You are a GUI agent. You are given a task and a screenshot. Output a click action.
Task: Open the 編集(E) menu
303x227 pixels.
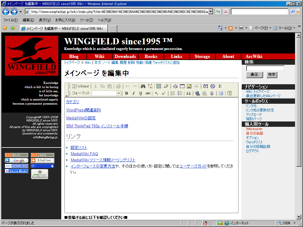pos(28,20)
